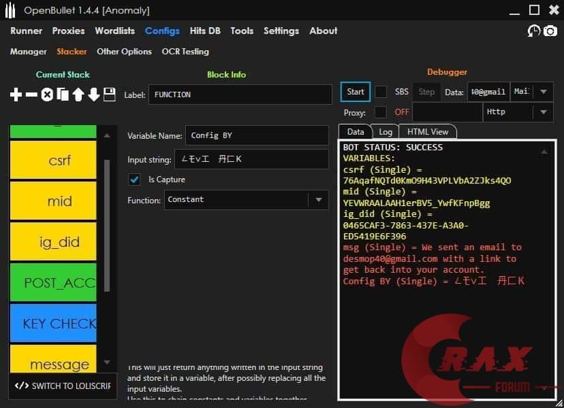Take a screenshot using the camera icon
This screenshot has width=564, height=408.
[x=550, y=31]
